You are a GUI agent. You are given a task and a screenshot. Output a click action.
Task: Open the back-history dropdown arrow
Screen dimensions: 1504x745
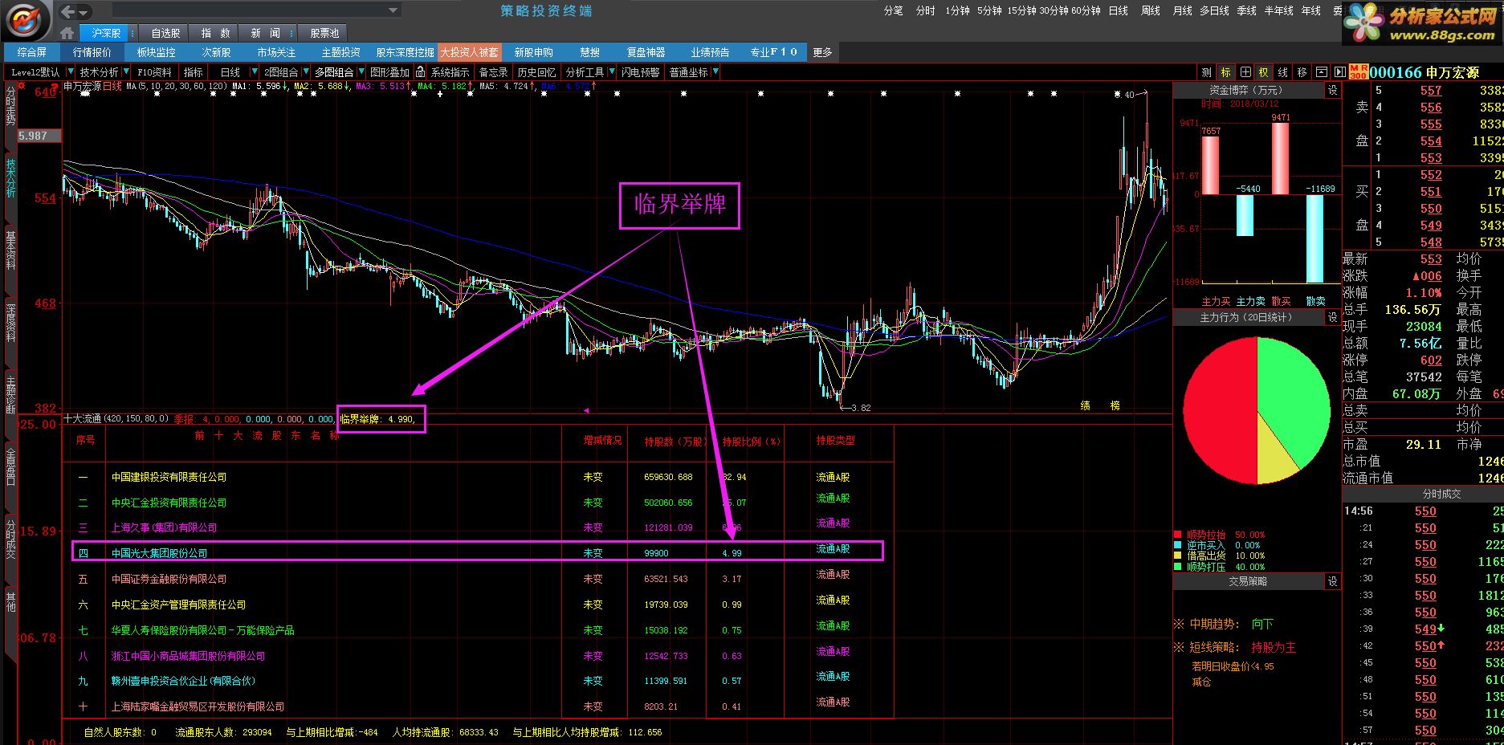[84, 12]
